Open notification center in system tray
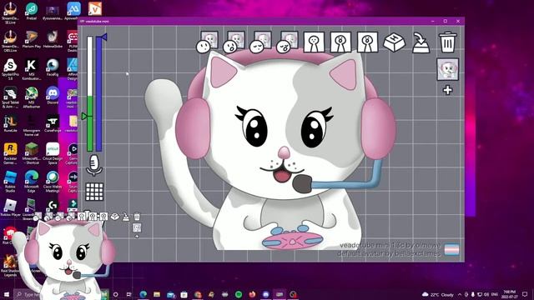 (525, 294)
